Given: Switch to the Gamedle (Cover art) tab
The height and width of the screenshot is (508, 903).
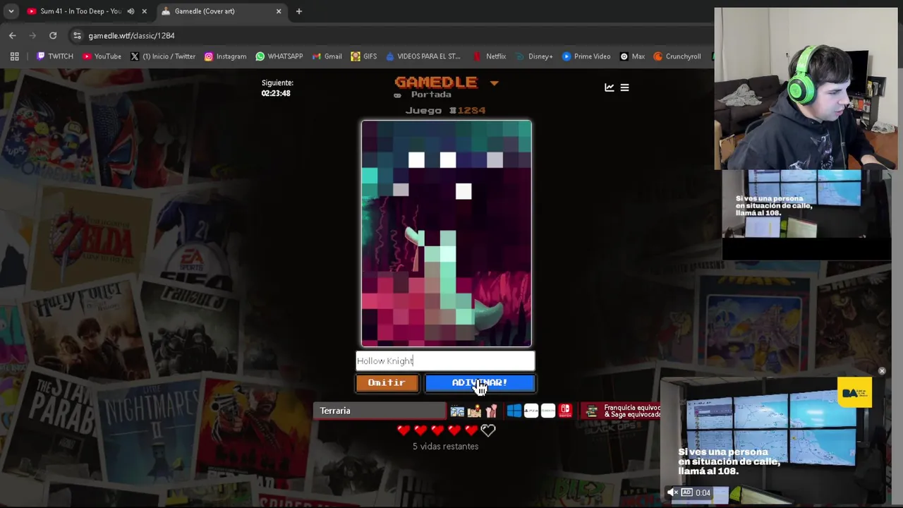Looking at the screenshot, I should tap(221, 11).
